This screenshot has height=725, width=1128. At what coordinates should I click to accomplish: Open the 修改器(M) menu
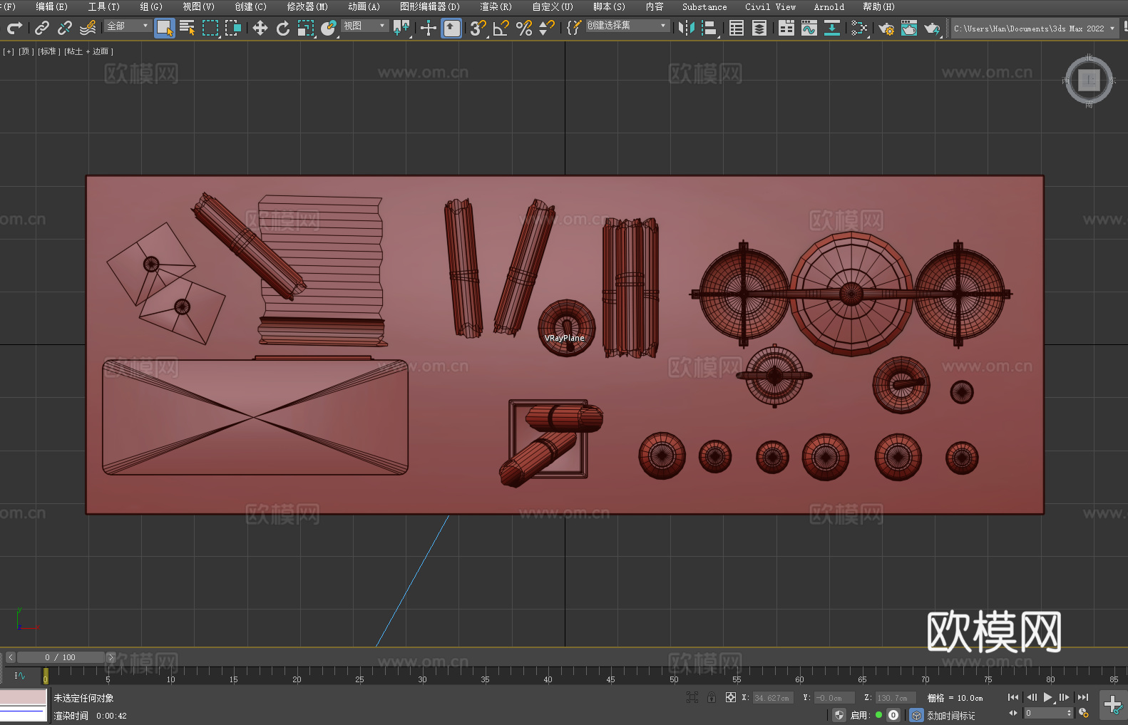coord(307,6)
